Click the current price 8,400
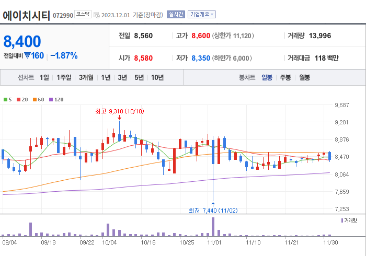The height and width of the screenshot is (256, 366). pos(22,41)
